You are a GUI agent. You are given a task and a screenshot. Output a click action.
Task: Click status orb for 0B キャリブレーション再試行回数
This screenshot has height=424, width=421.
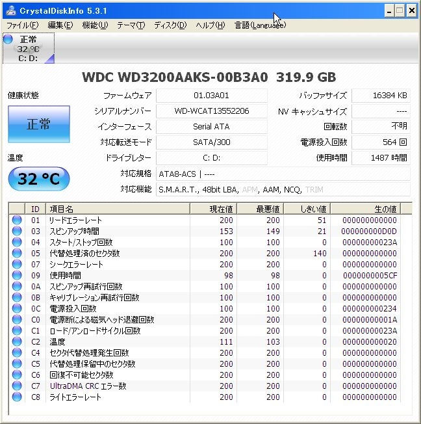point(17,297)
